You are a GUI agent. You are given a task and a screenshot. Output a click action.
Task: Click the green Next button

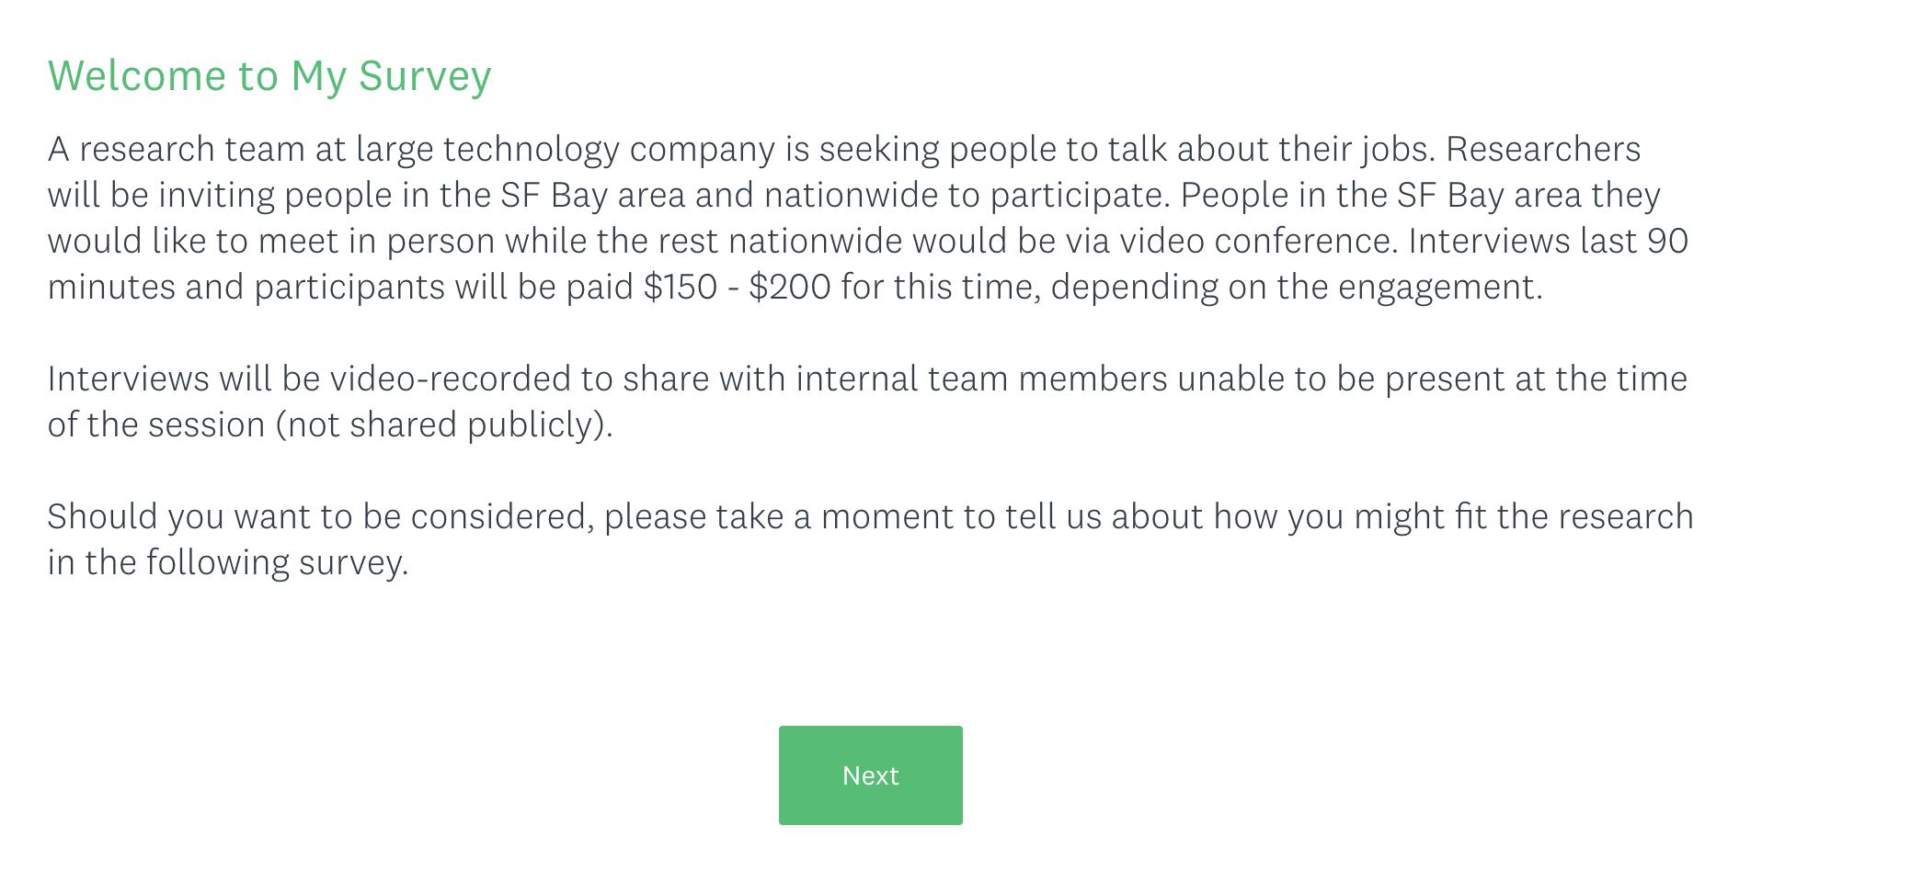tap(870, 775)
